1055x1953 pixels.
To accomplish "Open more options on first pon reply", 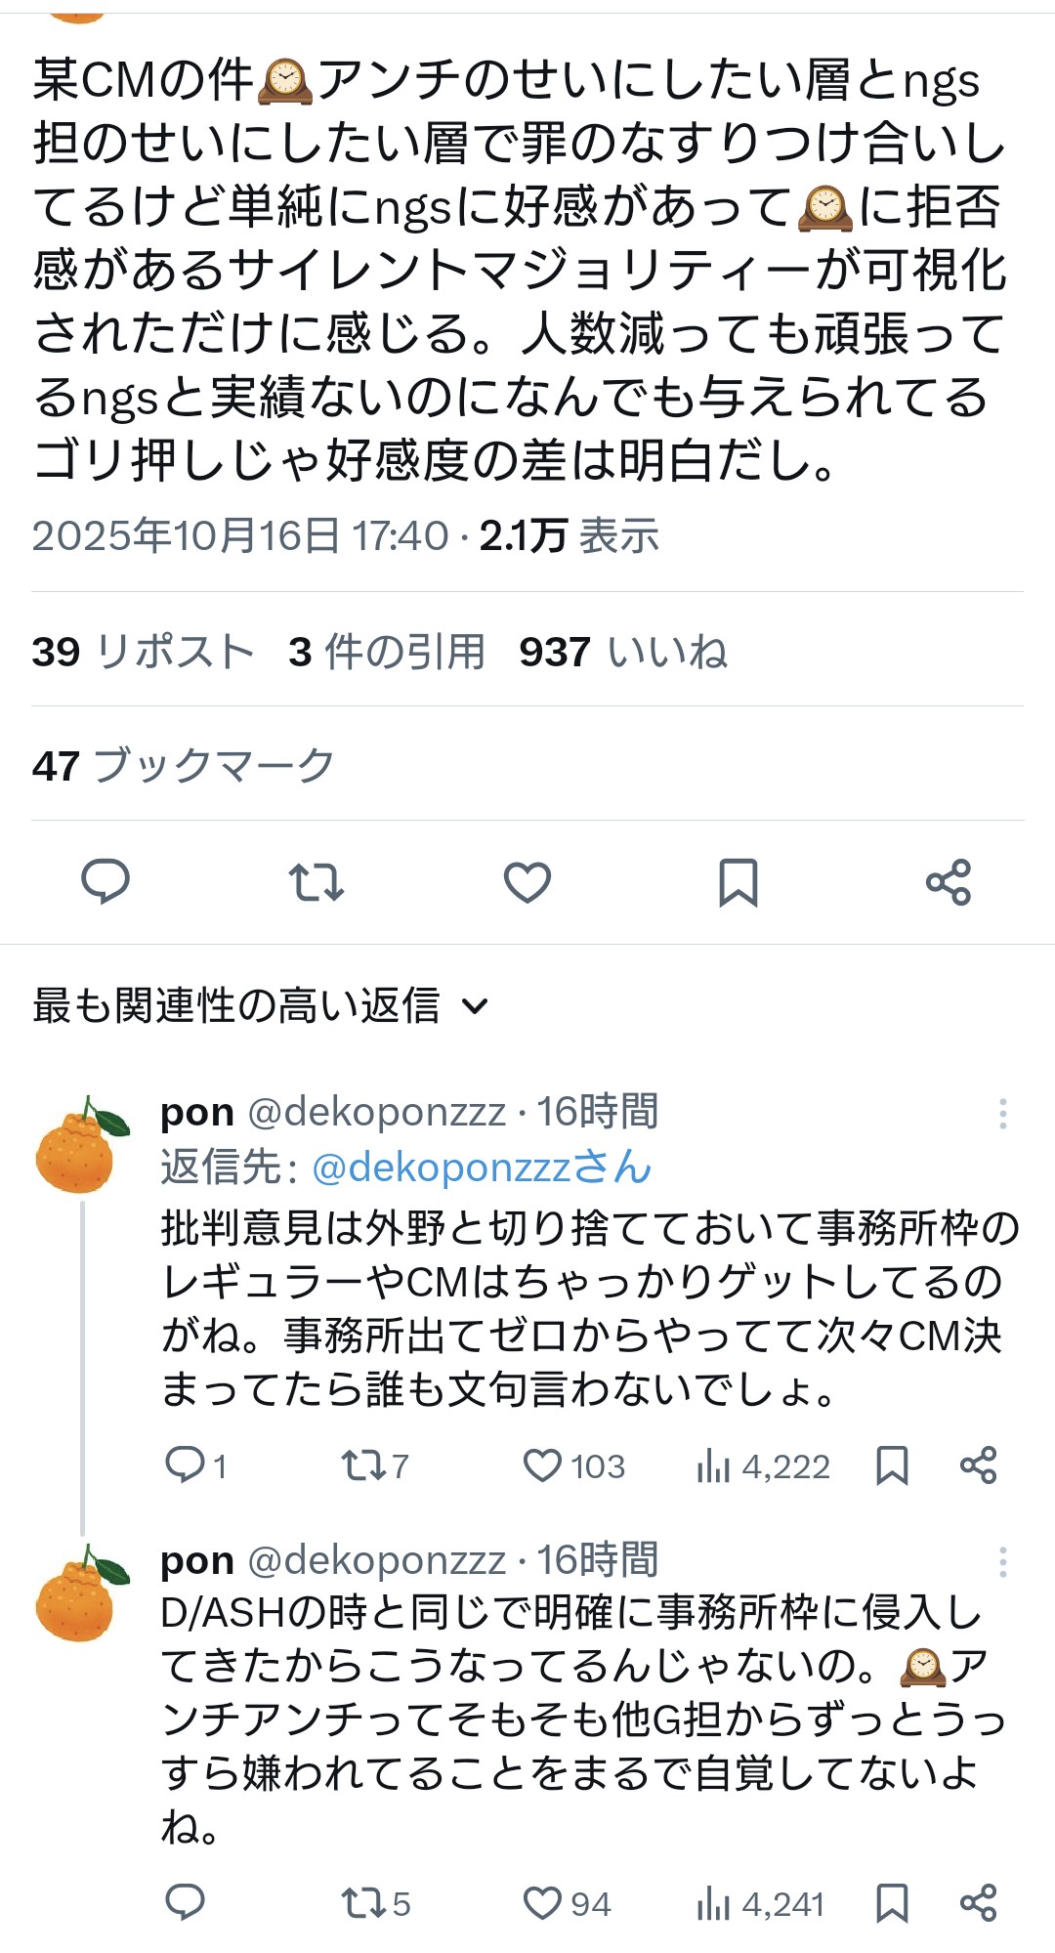I will click(1002, 1114).
